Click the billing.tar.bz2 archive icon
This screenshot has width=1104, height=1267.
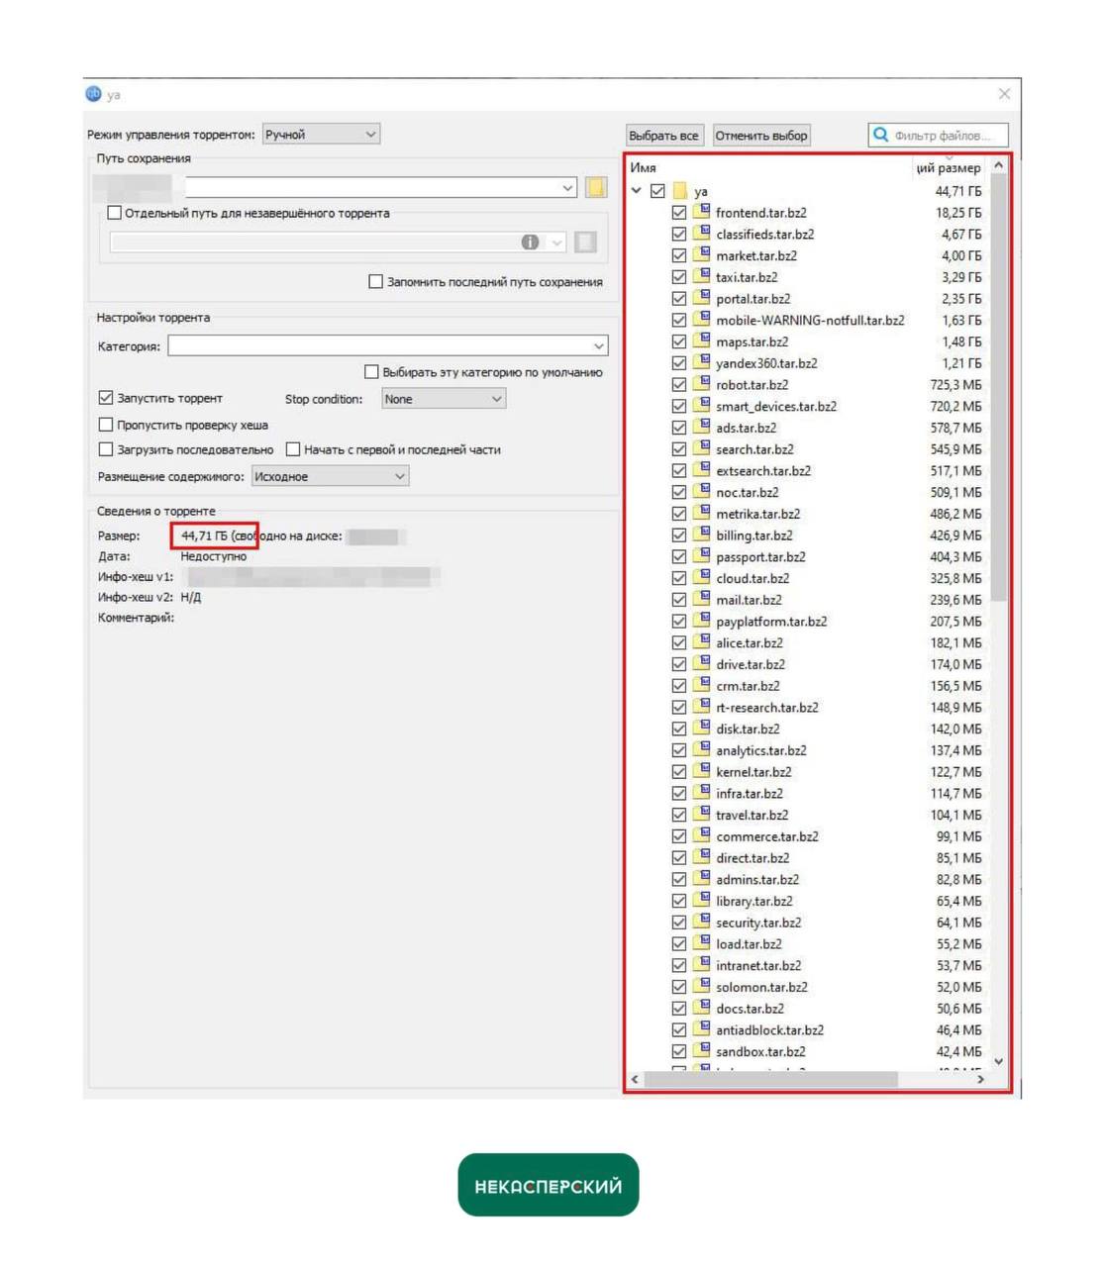pos(702,535)
